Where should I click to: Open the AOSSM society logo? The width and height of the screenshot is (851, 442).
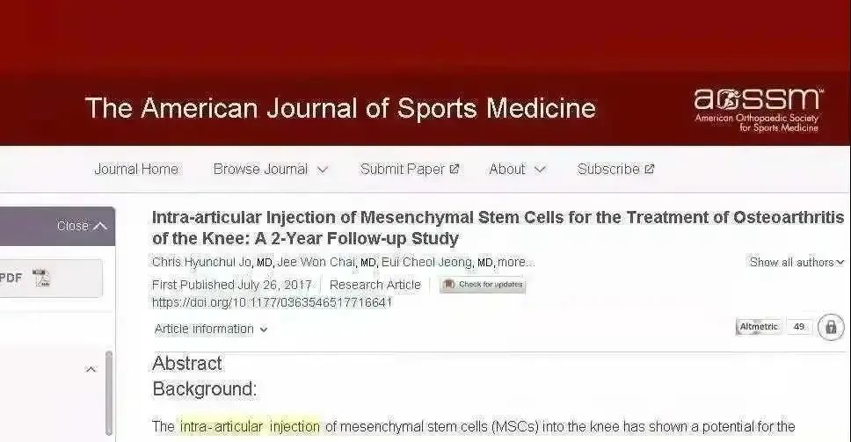(758, 111)
